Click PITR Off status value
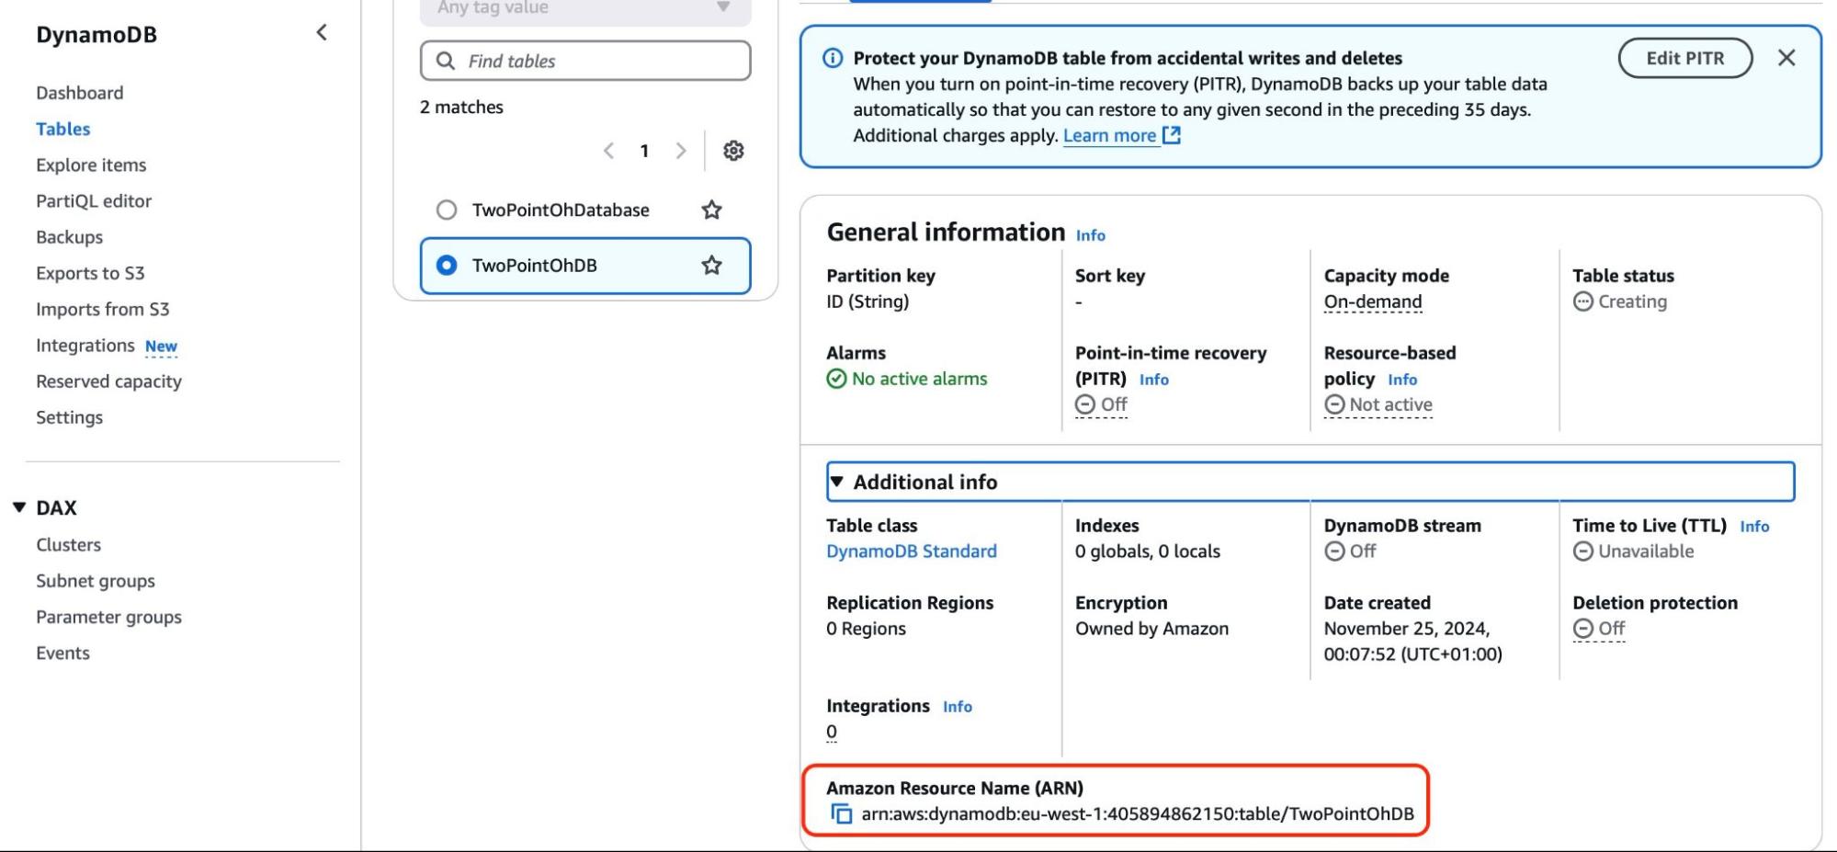 (1101, 404)
